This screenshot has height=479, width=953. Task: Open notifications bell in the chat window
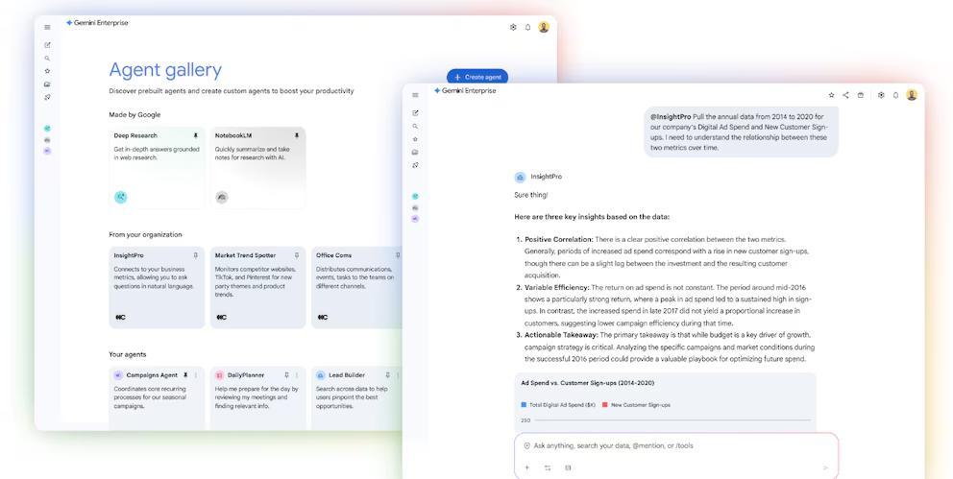tap(895, 95)
